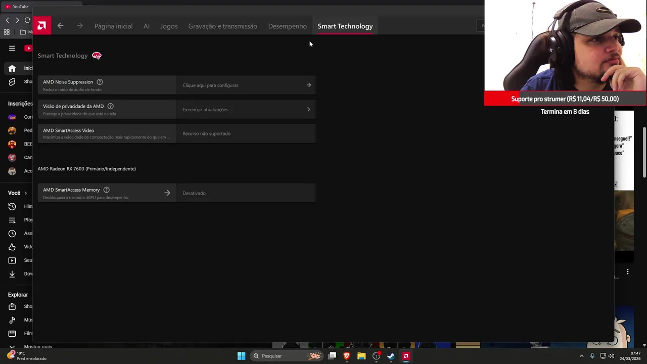Image resolution: width=647 pixels, height=364 pixels.
Task: Click arrow on Noise Suppression configure row
Action: point(309,85)
